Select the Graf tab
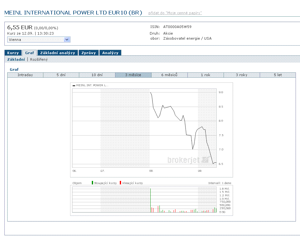The width and height of the screenshot is (300, 241). click(30, 53)
